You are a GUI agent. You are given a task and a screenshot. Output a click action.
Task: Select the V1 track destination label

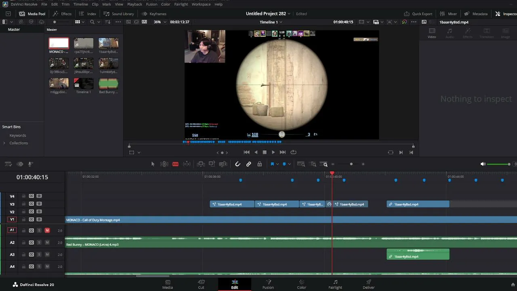(x=12, y=219)
